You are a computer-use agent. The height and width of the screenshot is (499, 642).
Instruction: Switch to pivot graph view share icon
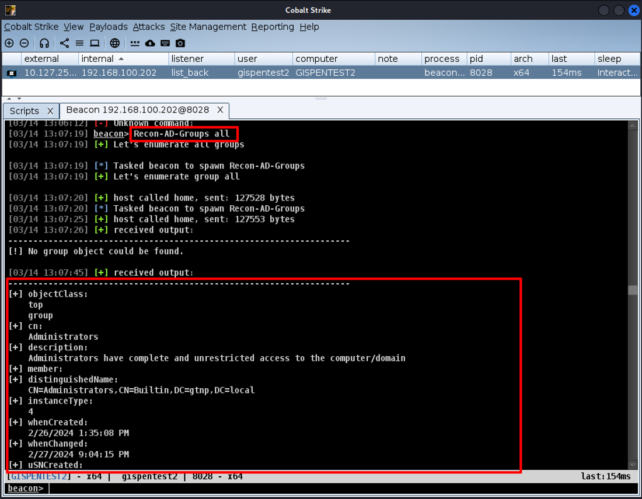(64, 43)
